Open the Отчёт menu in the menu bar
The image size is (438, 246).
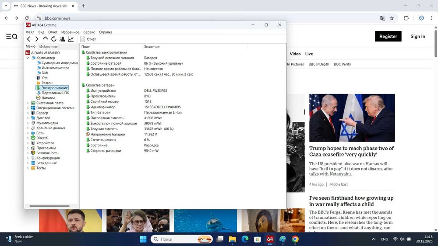tap(53, 32)
